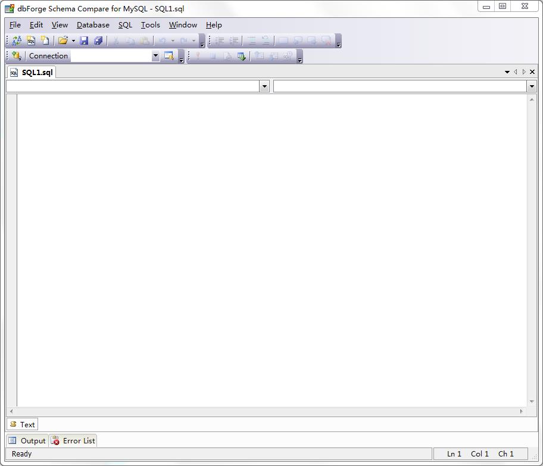Click the SQL document info icon

288,56
